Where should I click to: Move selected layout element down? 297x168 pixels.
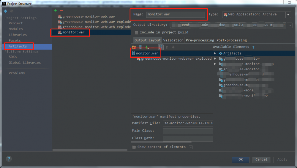(x=173, y=47)
